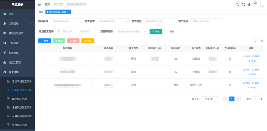This screenshot has width=267, height=131.
Task: Click the 开始日期 start date field
Action: (x=67, y=31)
